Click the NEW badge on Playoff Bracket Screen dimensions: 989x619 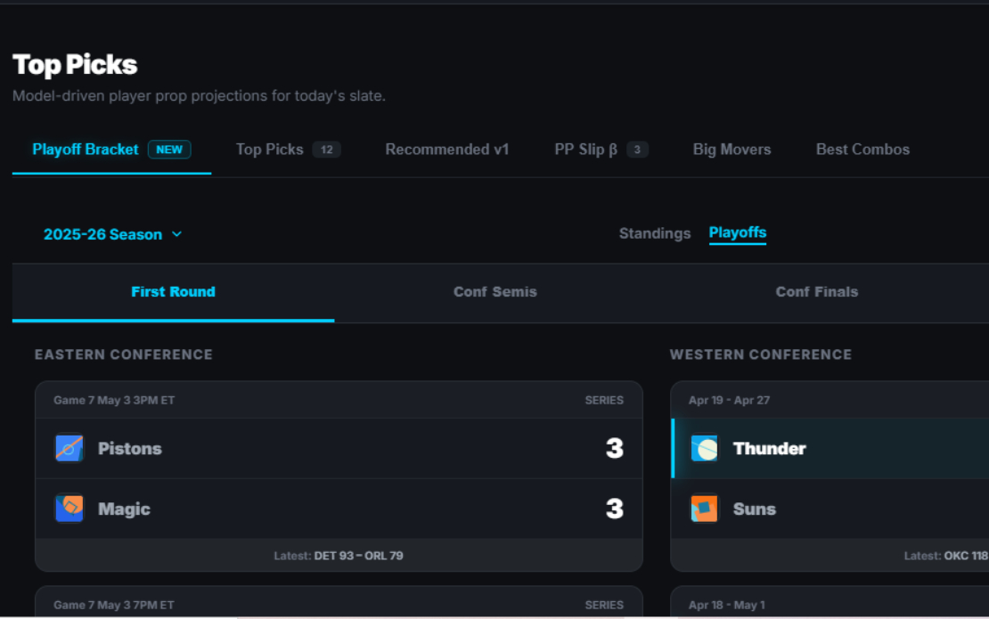(169, 150)
